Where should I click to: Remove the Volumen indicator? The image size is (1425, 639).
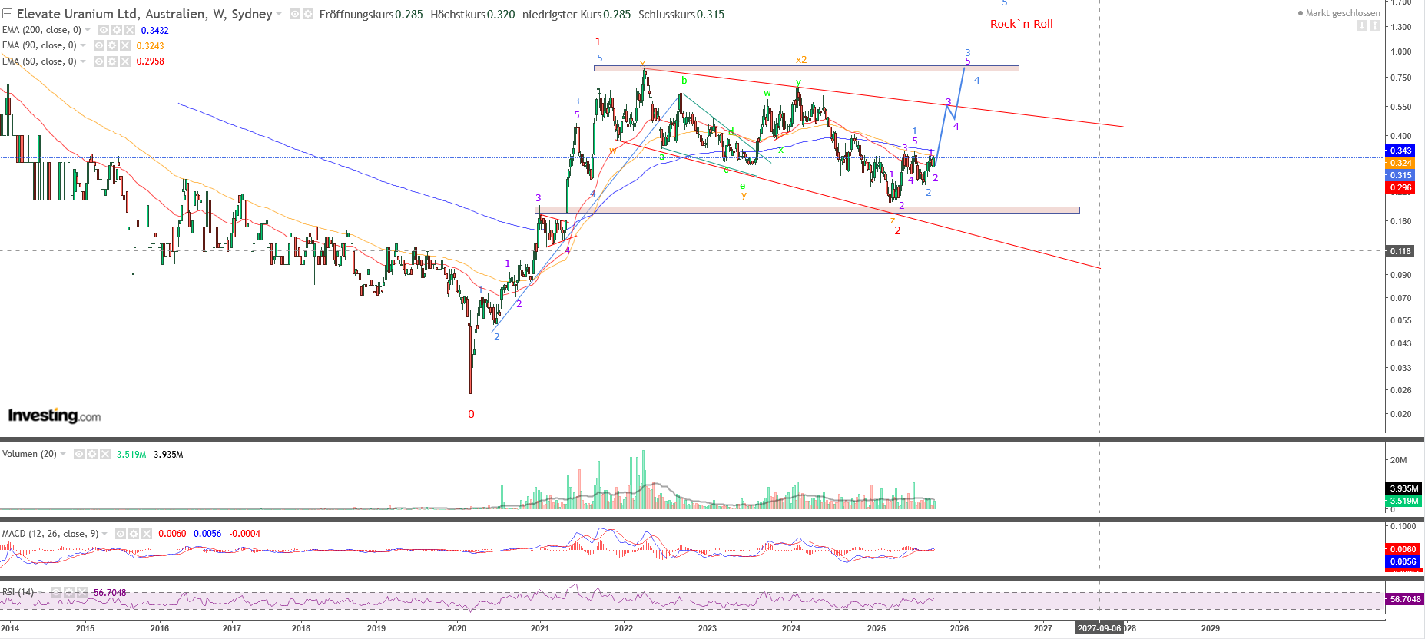point(105,454)
